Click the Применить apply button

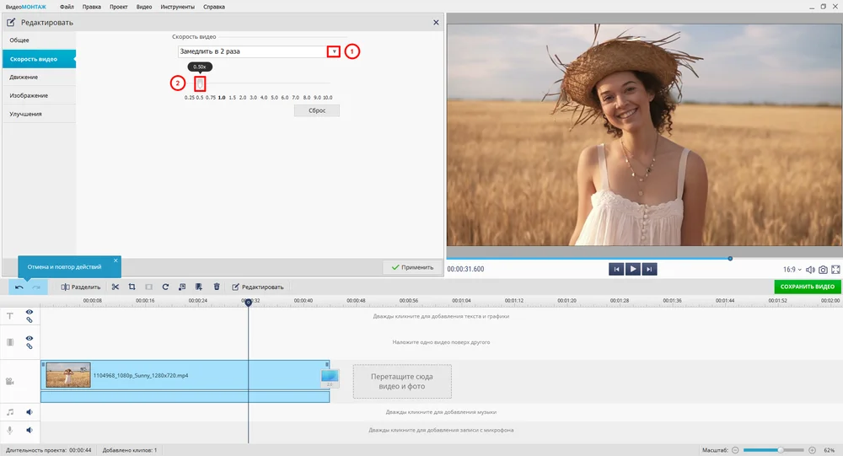[412, 267]
